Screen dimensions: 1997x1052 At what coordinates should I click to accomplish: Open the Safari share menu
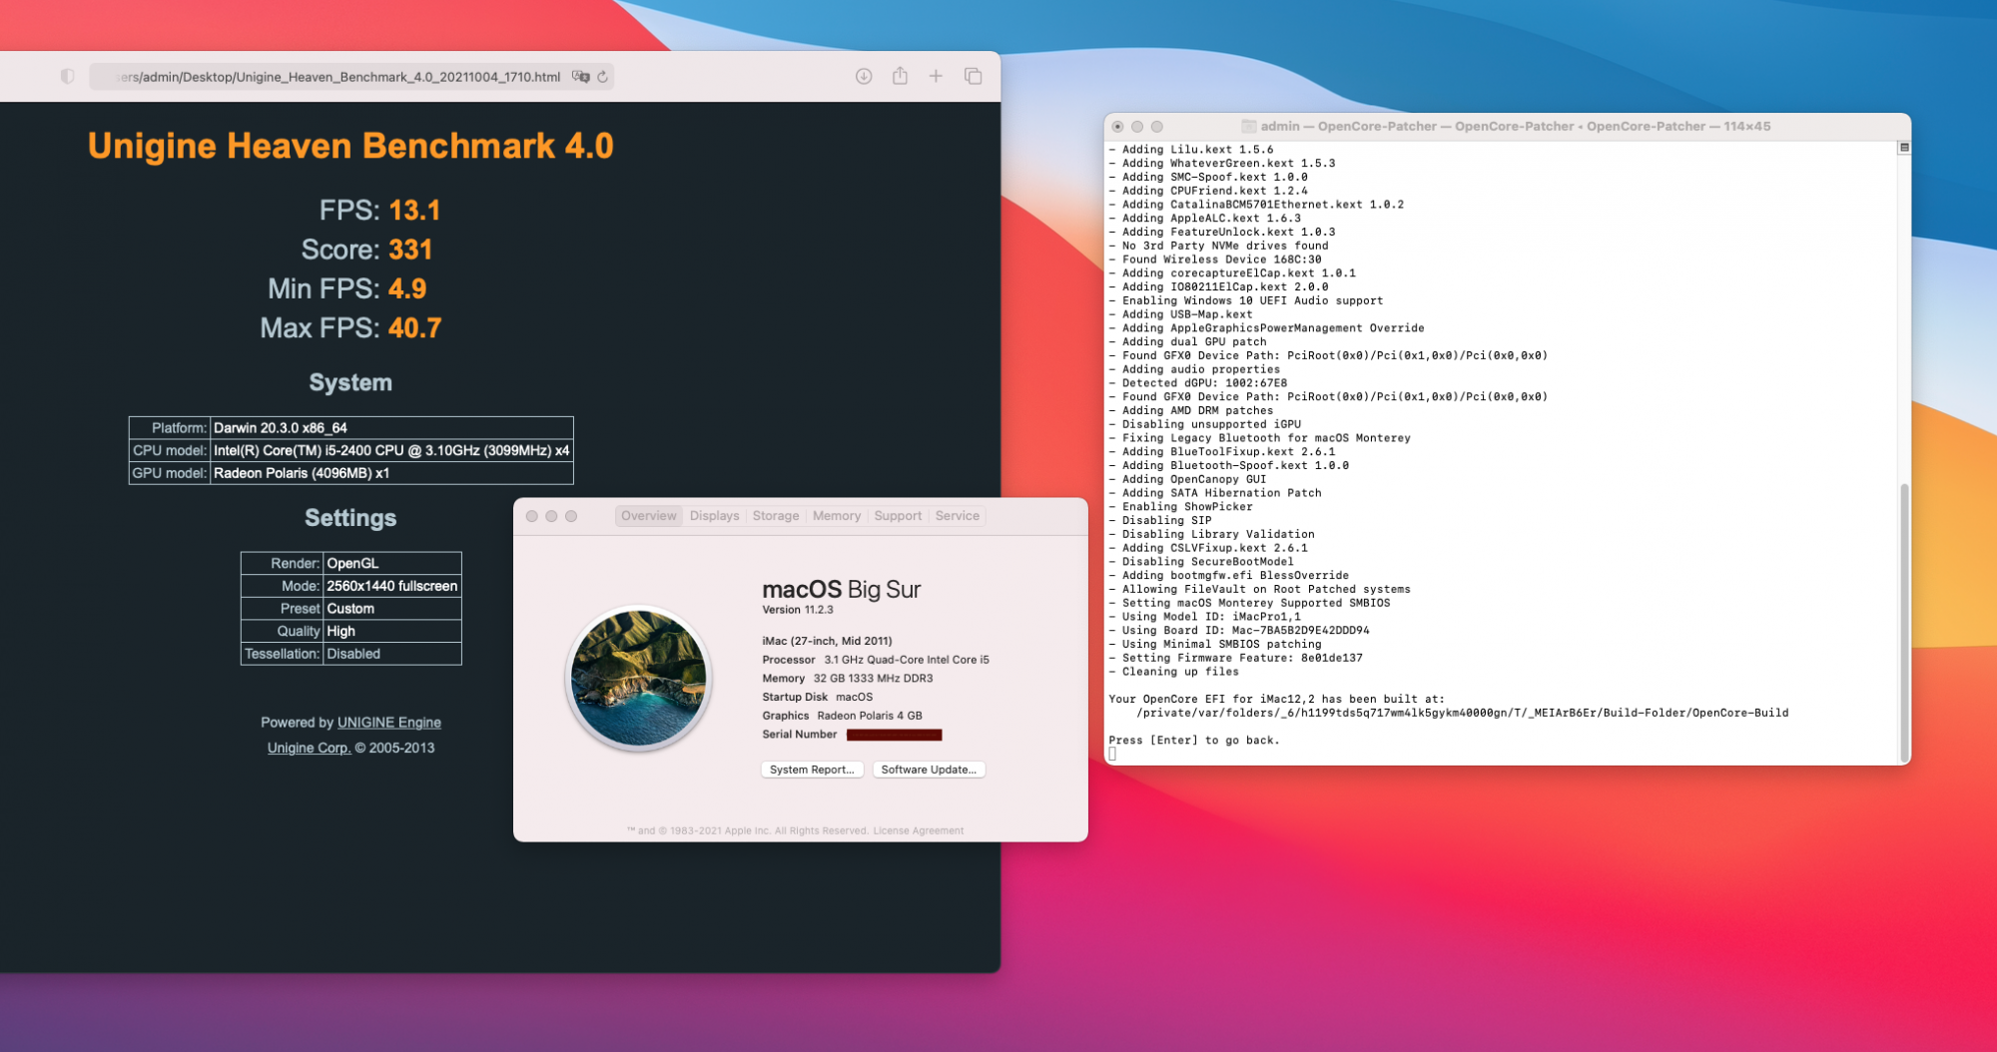coord(900,76)
